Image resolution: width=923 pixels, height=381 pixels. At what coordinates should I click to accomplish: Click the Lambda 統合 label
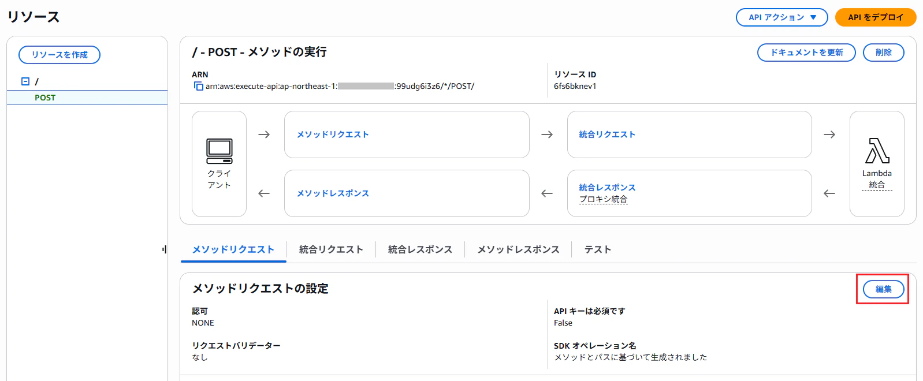[x=877, y=179]
